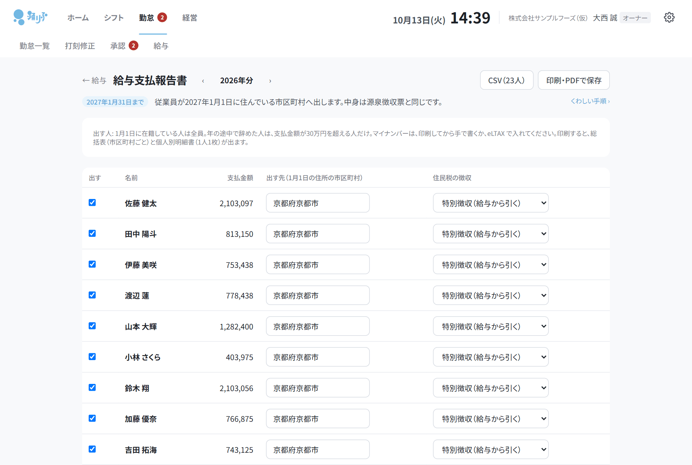The height and width of the screenshot is (465, 692).
Task: Uncheck the checkbox for 田中 陽斗
Action: tap(92, 233)
